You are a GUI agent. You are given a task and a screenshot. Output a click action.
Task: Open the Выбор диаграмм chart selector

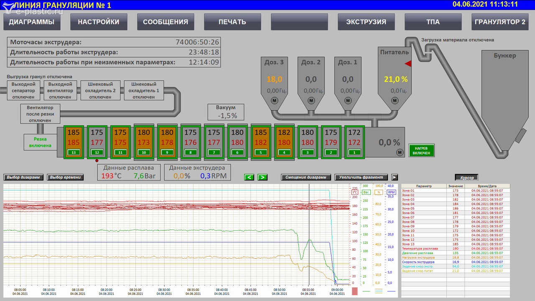pos(23,177)
